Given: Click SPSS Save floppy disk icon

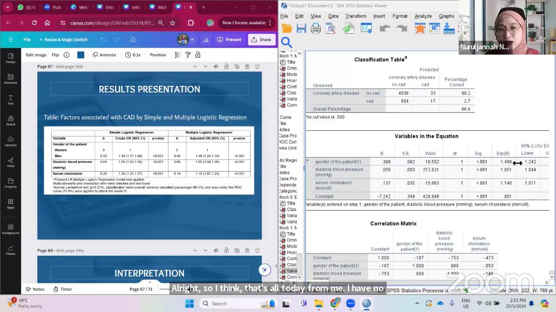Looking at the screenshot, I should click(301, 29).
